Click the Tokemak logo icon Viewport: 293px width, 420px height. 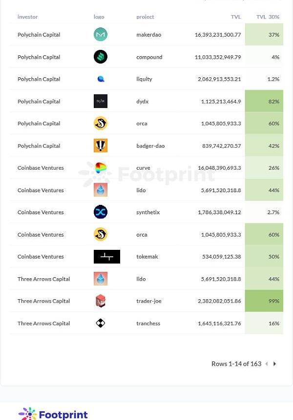tap(107, 257)
